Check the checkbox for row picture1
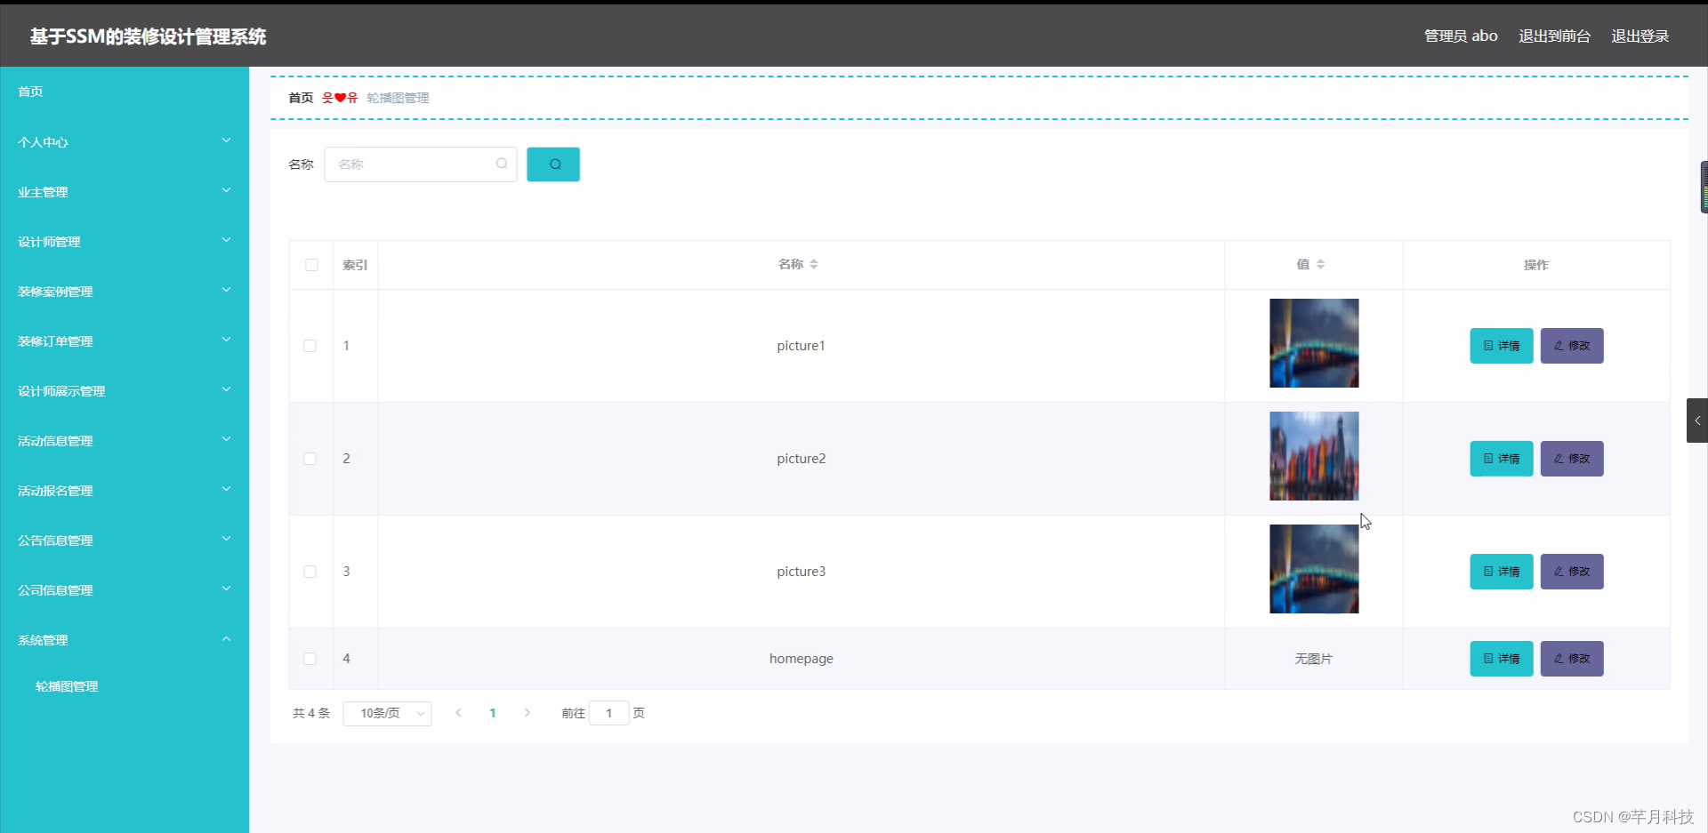This screenshot has width=1708, height=833. coord(310,346)
